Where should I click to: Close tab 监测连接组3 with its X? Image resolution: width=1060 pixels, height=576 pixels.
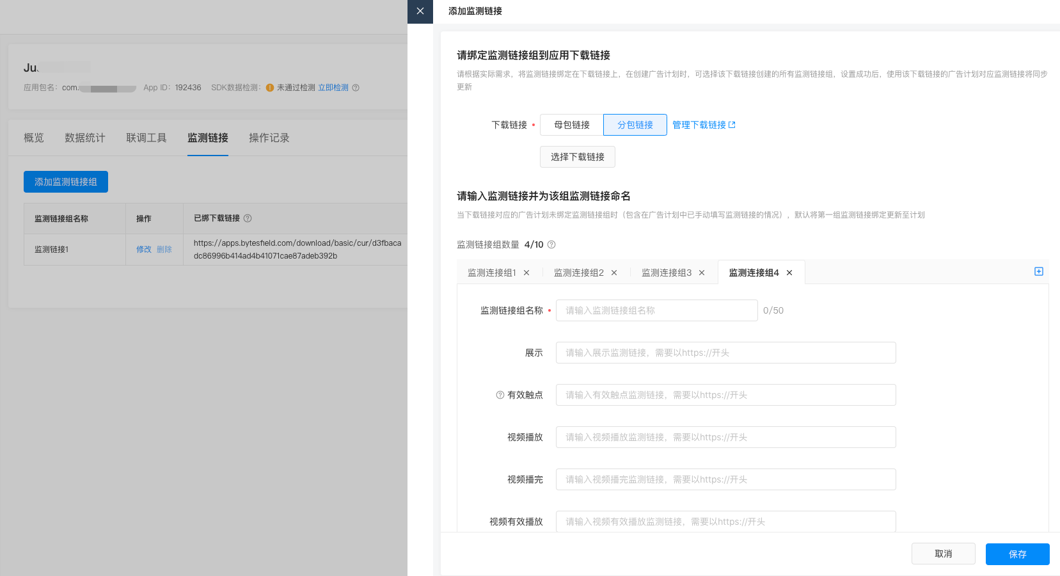pos(702,273)
